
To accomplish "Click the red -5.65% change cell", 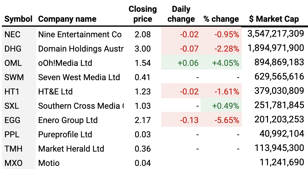I will (x=226, y=120).
